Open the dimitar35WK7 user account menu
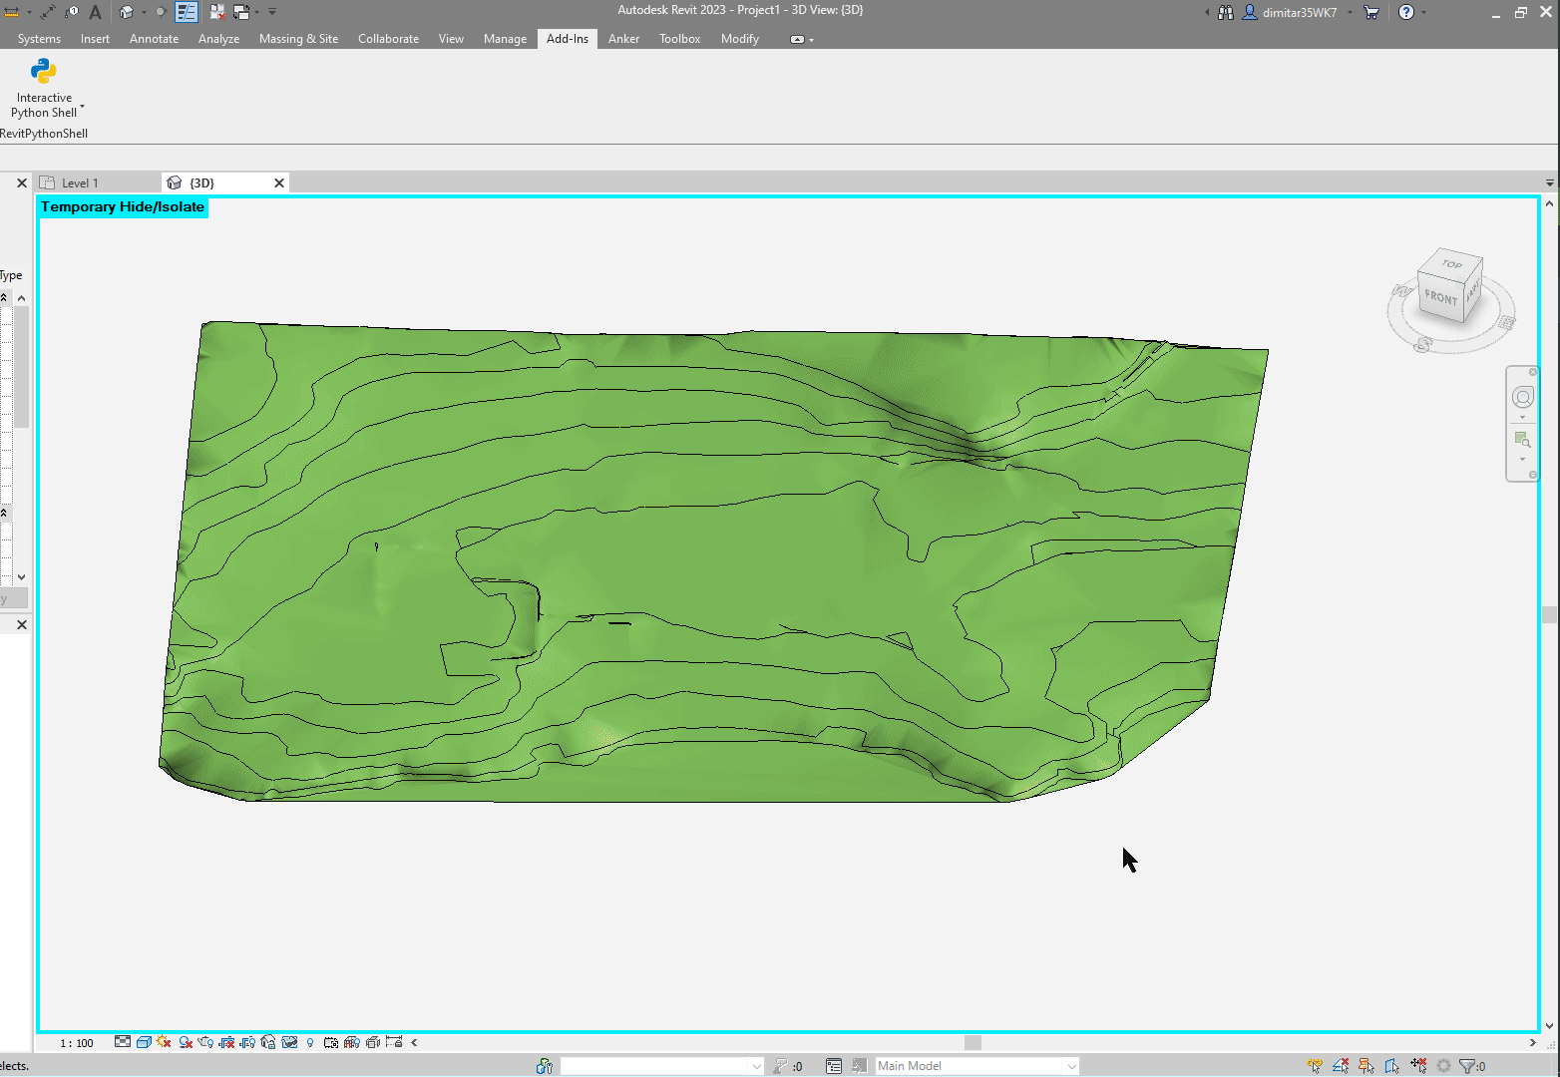 click(1299, 12)
